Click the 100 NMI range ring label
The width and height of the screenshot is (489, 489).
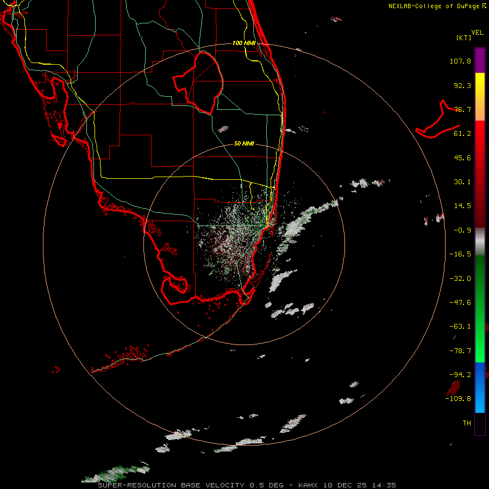point(244,43)
